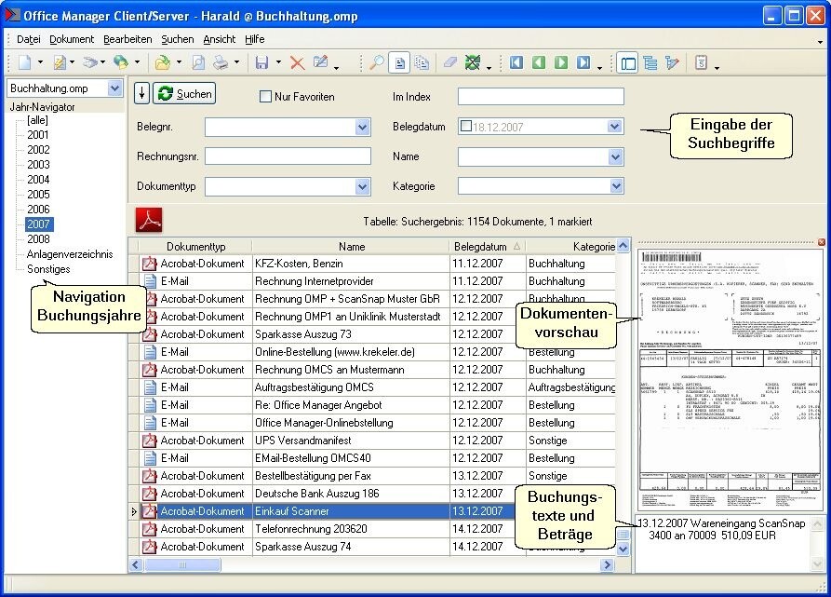
Task: Click the magnifier search toolbar icon
Action: pos(376,62)
